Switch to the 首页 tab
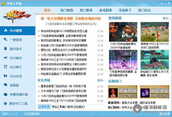Image resolution: width=172 pixels, height=117 pixels. (x=47, y=10)
